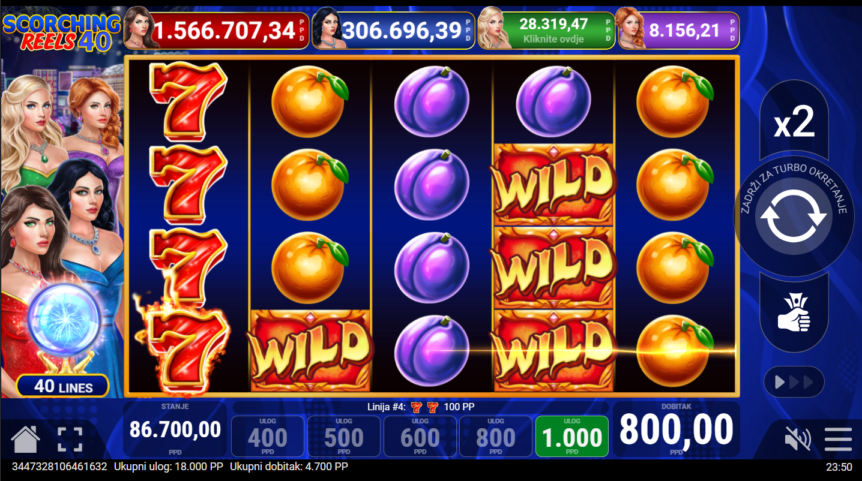Viewport: 862px width, 481px height.
Task: Click the 40 LINES badge
Action: [x=63, y=386]
